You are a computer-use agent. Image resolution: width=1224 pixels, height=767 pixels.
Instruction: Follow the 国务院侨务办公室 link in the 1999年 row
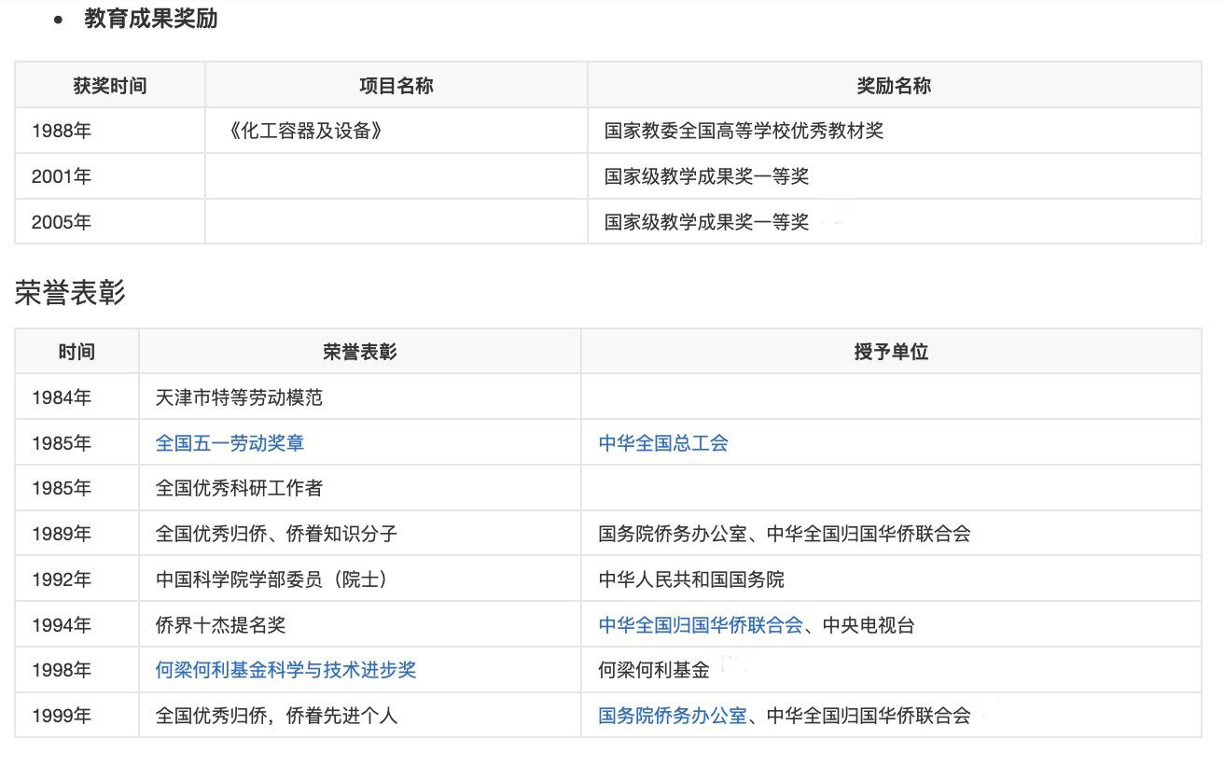pos(673,716)
